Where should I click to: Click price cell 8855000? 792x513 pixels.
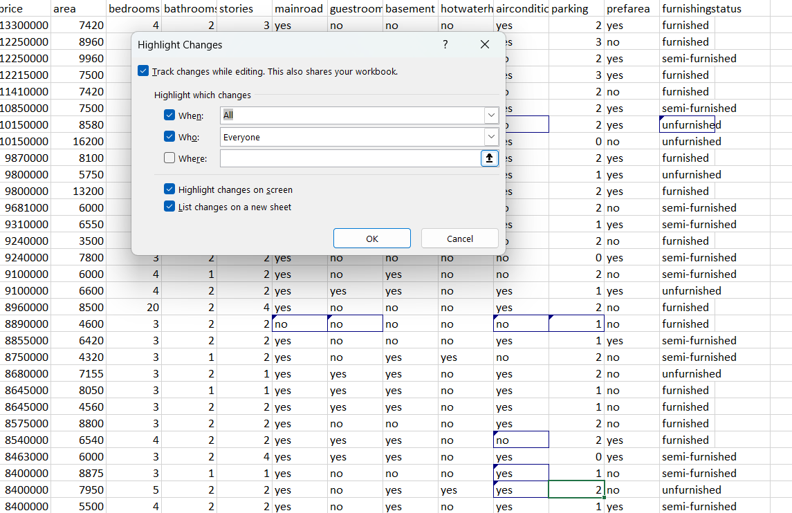[x=26, y=341]
